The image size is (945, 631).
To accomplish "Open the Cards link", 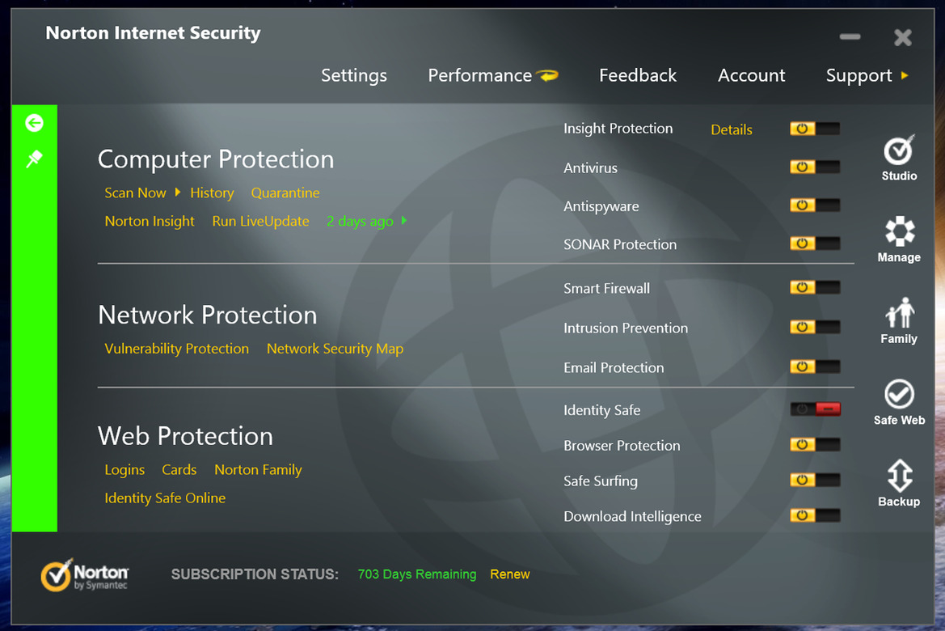I will (179, 470).
